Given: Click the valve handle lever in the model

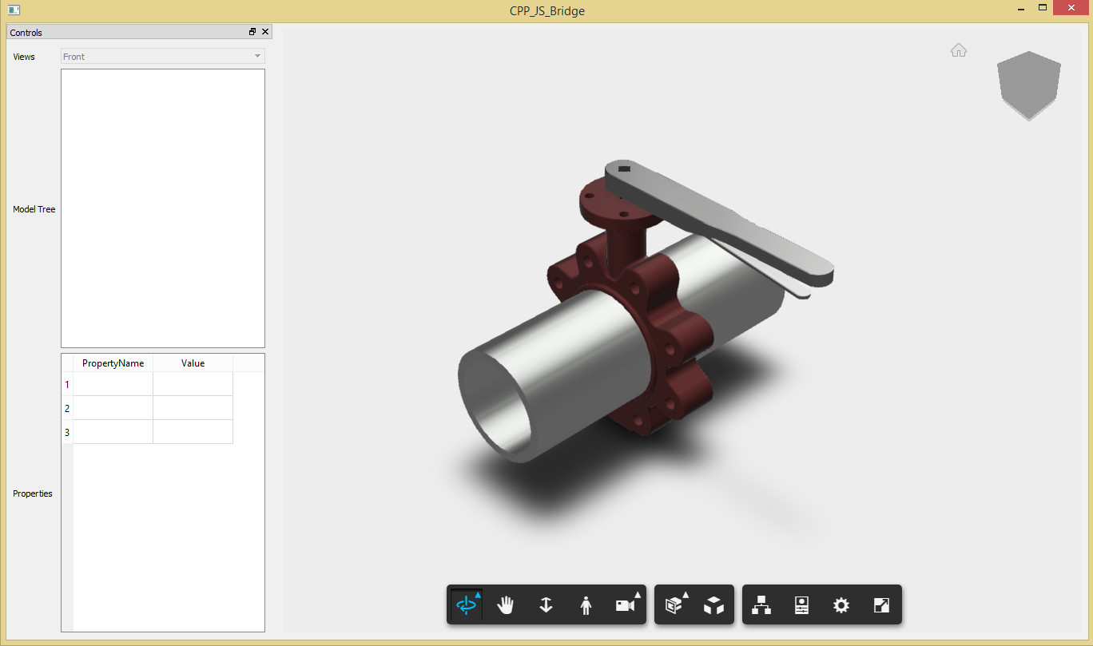Looking at the screenshot, I should 719,220.
